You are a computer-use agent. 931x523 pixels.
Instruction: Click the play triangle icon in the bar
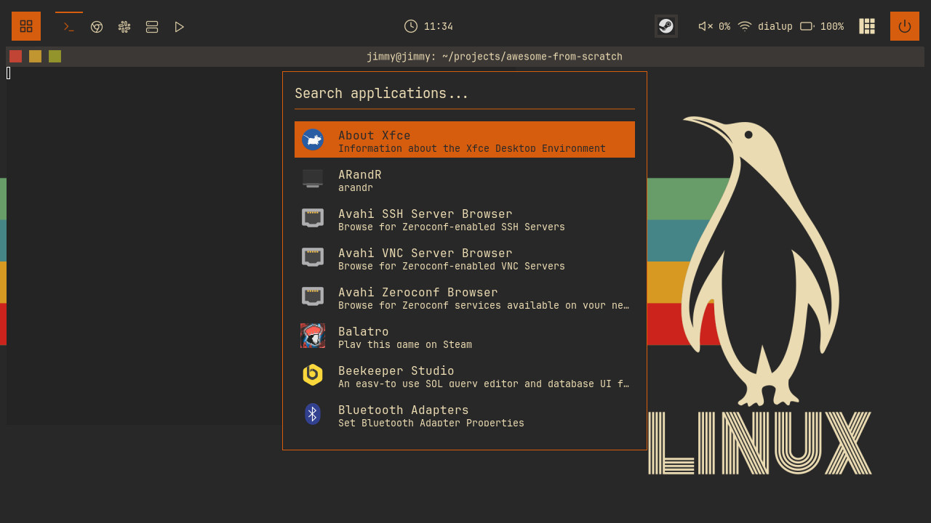180,27
